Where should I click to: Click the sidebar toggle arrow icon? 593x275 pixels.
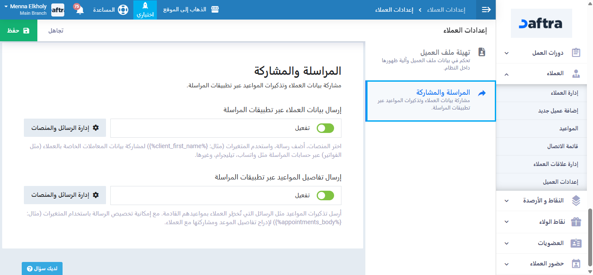click(x=486, y=10)
